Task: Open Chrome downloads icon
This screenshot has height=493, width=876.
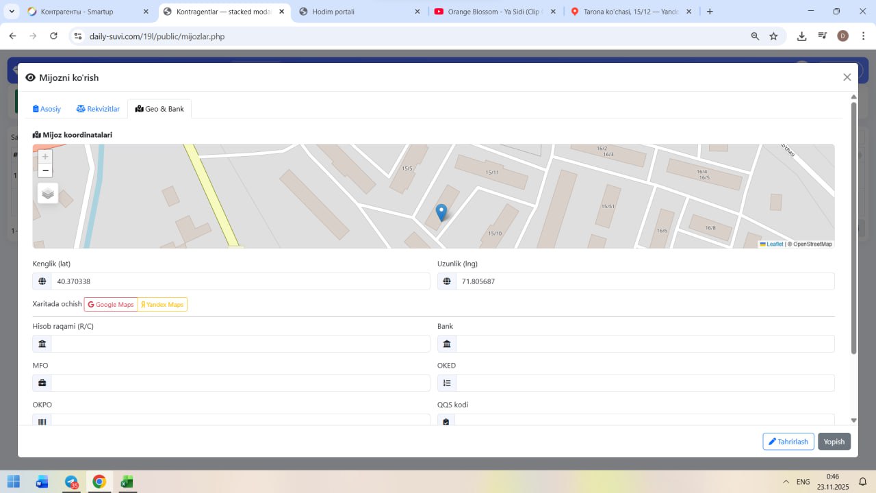Action: pyautogui.click(x=801, y=36)
